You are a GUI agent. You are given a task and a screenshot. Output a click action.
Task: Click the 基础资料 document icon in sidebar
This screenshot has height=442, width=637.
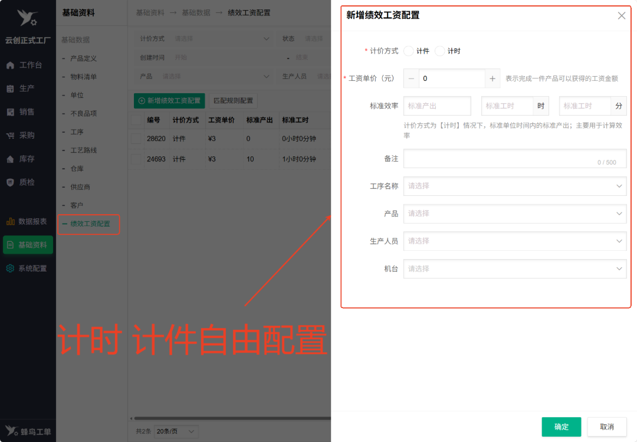tap(11, 245)
